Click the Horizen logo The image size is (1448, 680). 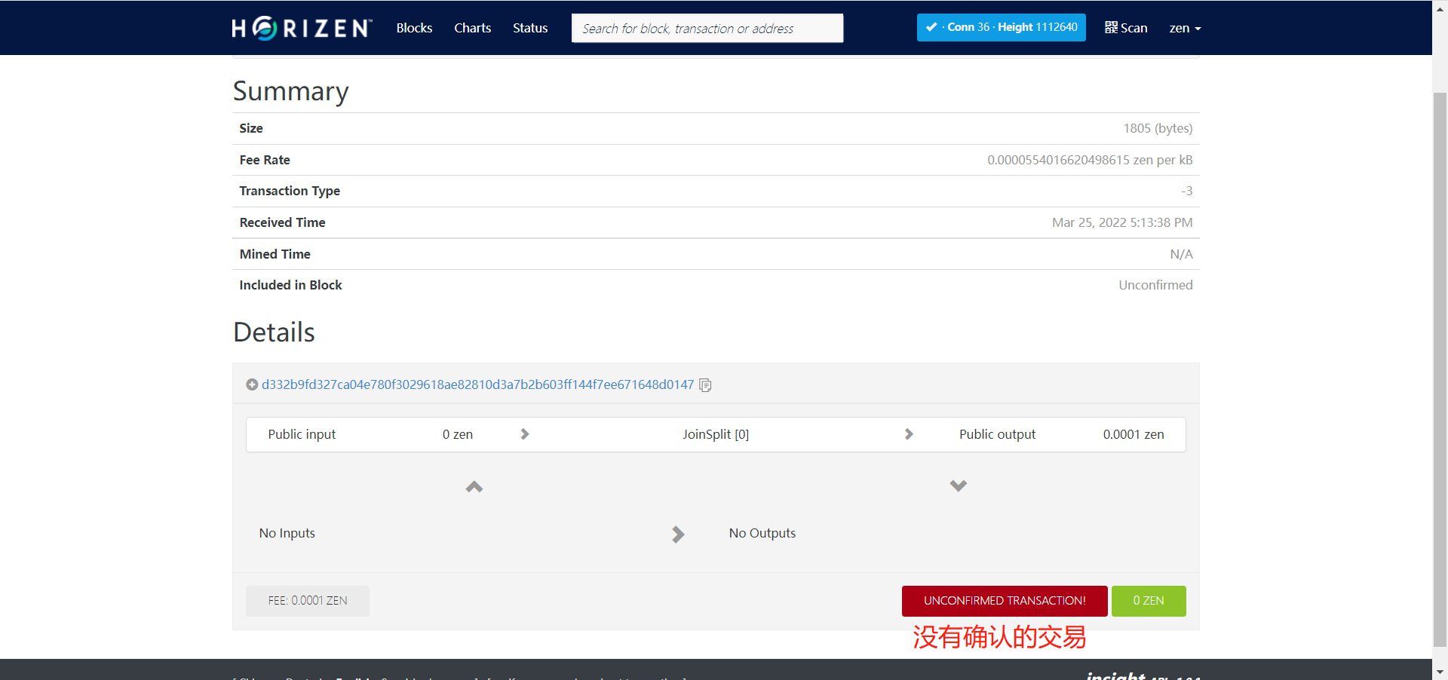click(302, 28)
